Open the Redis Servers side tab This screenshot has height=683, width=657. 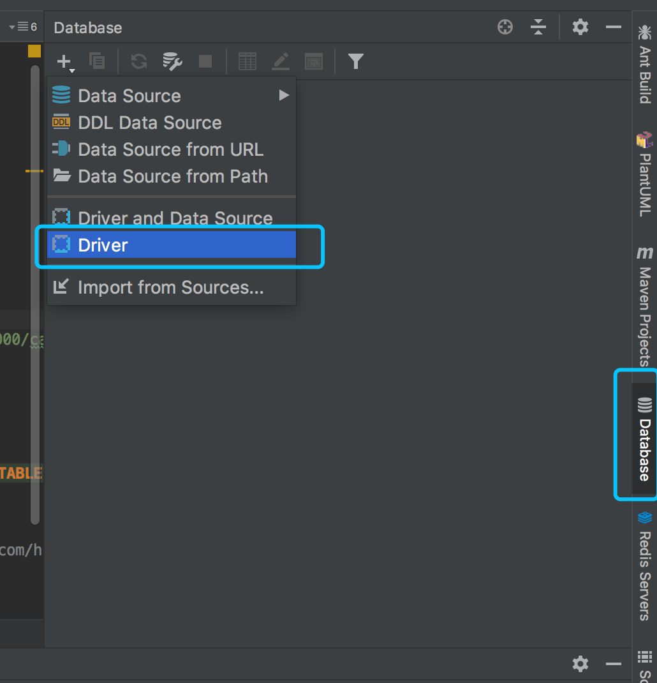tap(645, 566)
